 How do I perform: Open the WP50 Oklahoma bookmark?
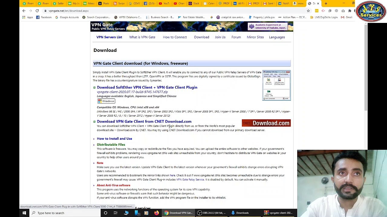pos(128,17)
